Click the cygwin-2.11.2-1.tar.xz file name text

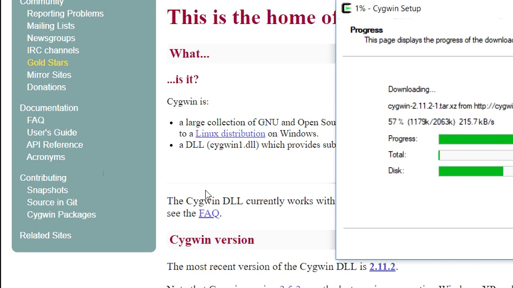pos(422,106)
